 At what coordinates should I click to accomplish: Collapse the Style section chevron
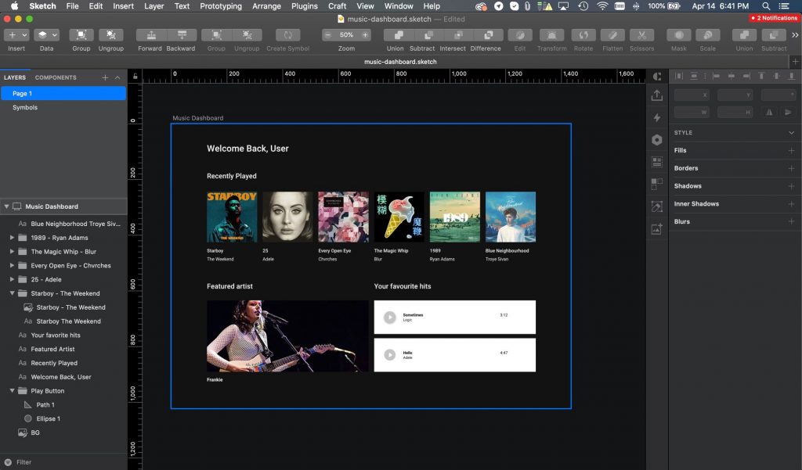click(791, 133)
